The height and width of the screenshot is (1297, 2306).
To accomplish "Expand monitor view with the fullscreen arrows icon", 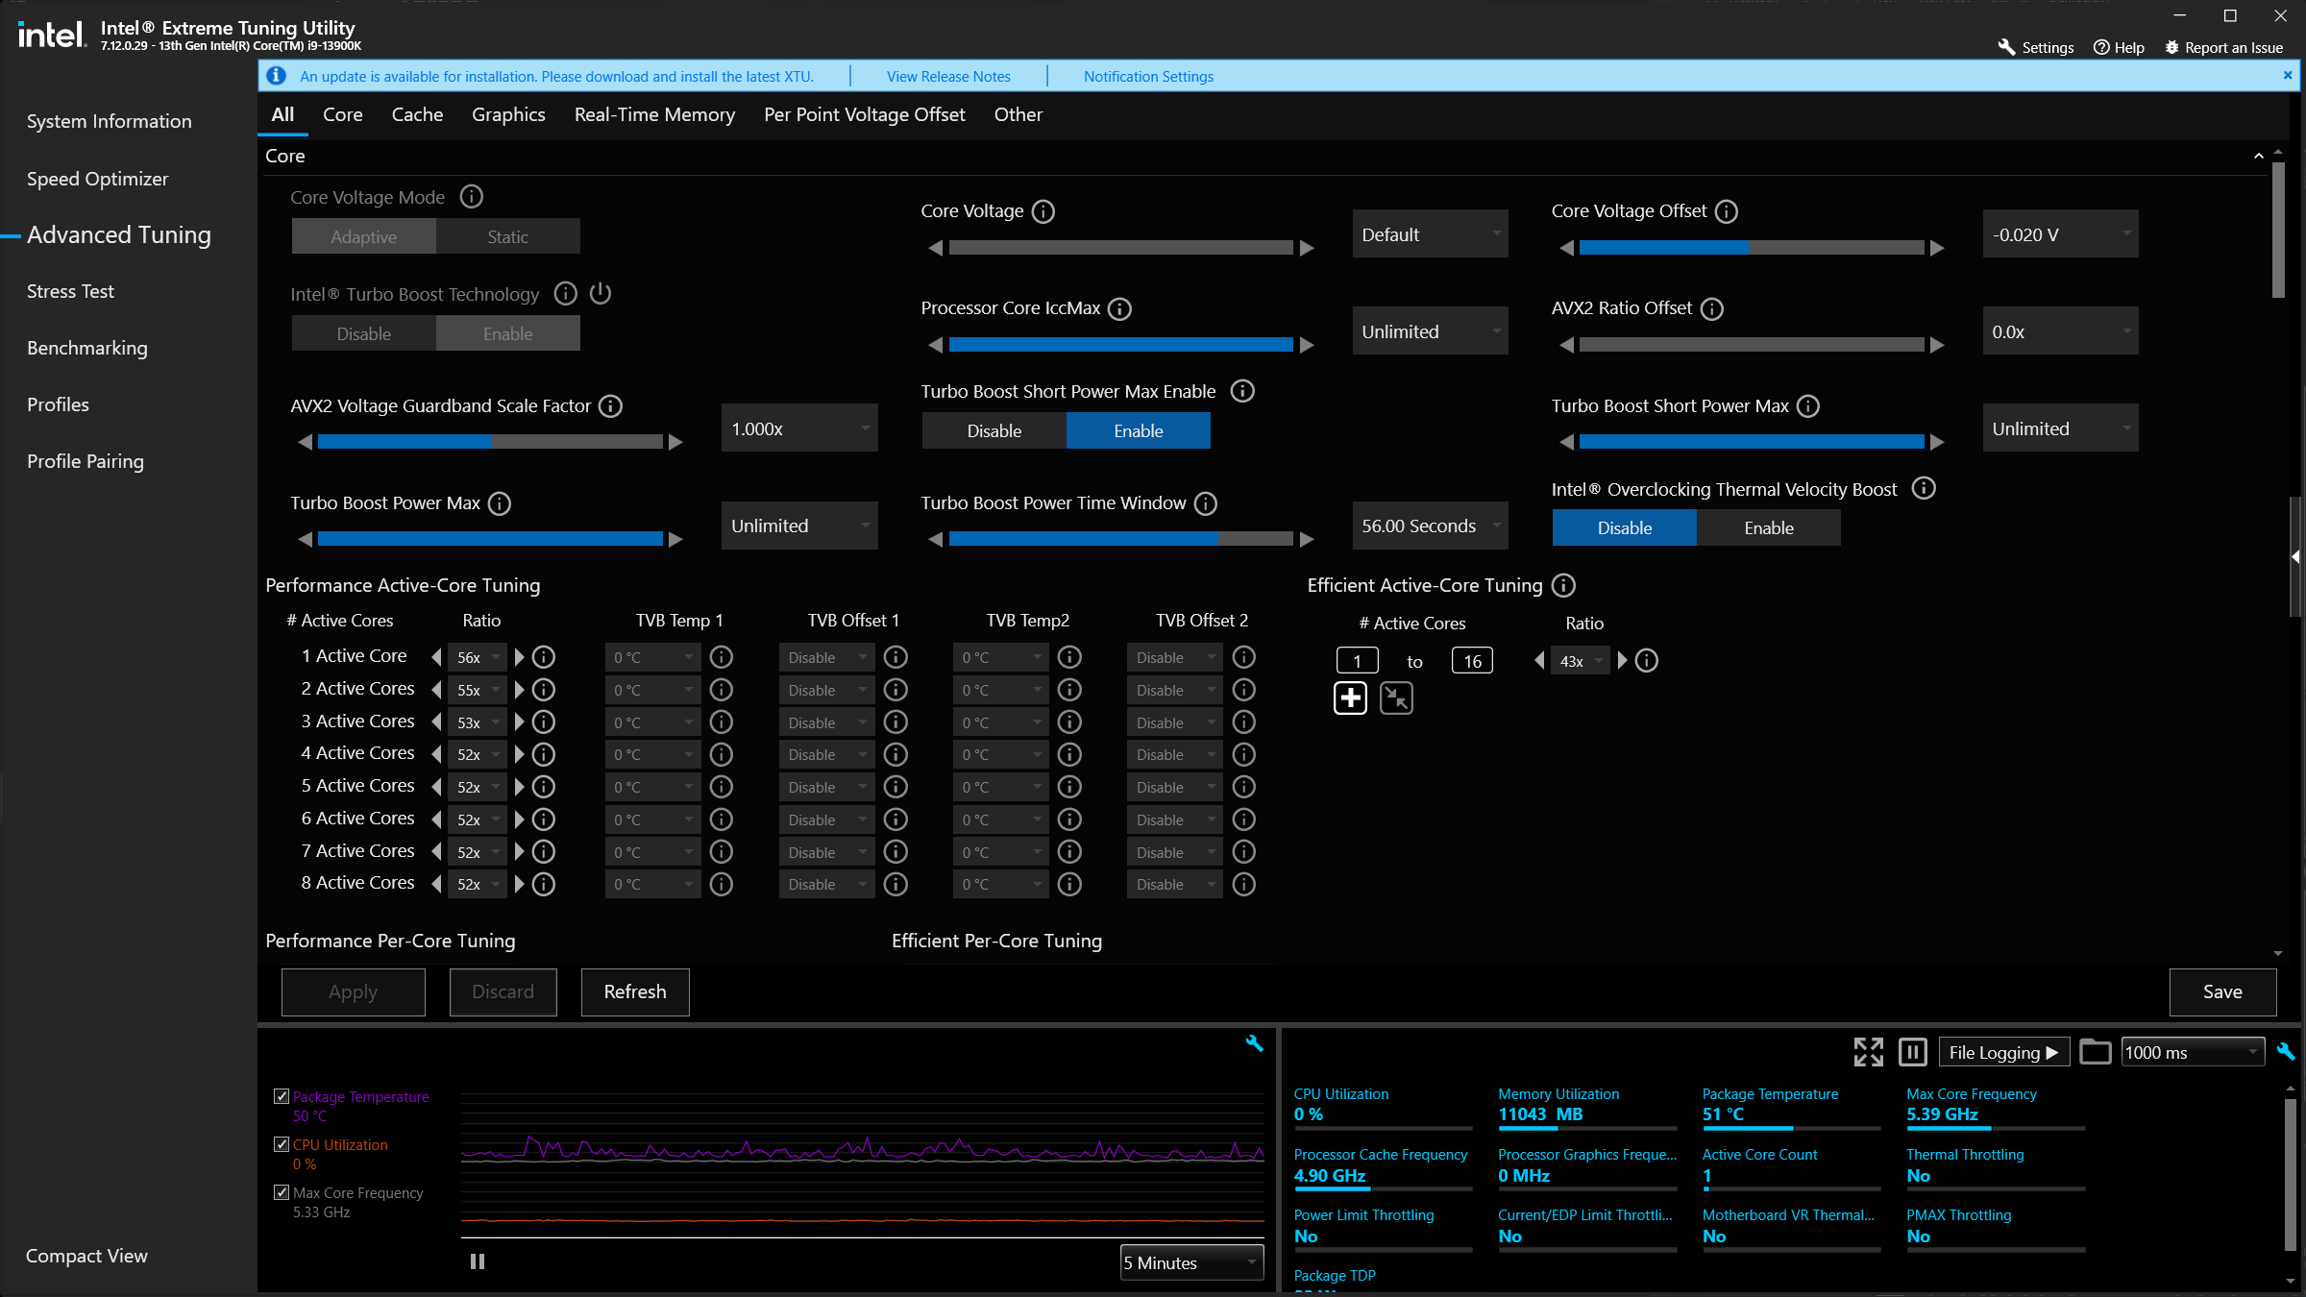I will tap(1868, 1052).
